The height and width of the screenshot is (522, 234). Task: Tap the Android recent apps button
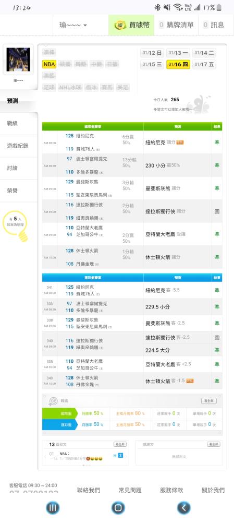[52, 508]
